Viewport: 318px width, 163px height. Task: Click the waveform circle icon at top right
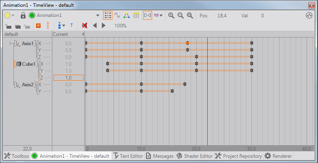pos(309,15)
